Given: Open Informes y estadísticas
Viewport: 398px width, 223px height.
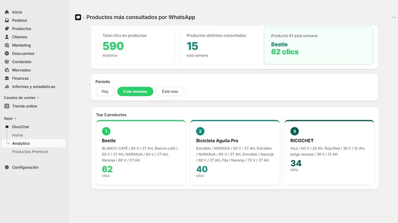Looking at the screenshot, I should (x=33, y=86).
